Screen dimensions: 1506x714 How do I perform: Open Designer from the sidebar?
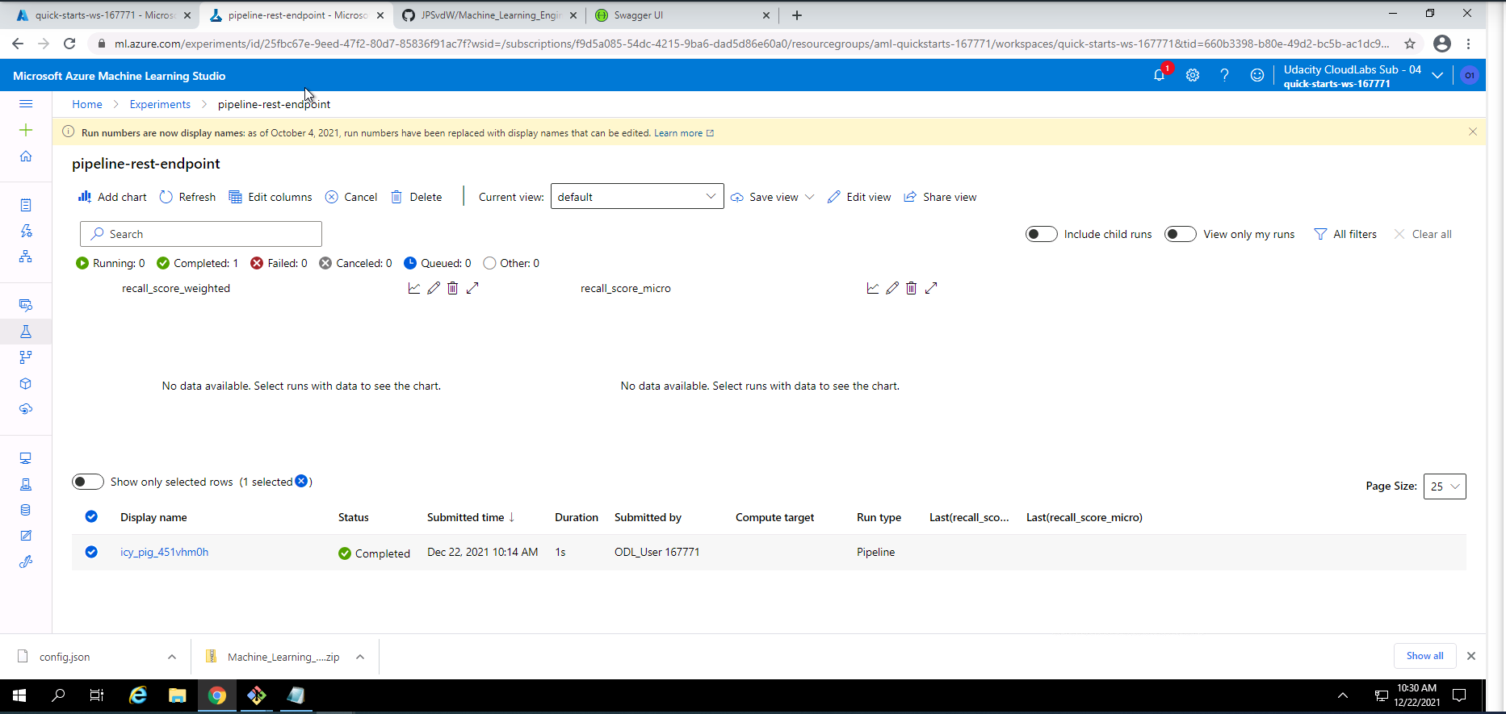tap(26, 257)
